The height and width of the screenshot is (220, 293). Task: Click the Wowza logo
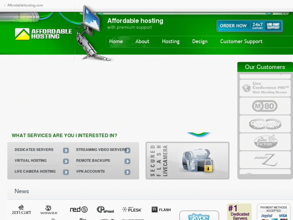[x=49, y=210]
